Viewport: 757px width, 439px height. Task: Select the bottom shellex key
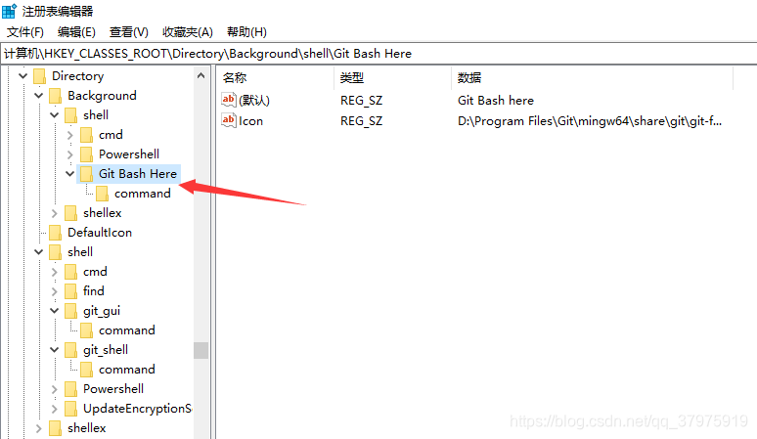pos(86,428)
